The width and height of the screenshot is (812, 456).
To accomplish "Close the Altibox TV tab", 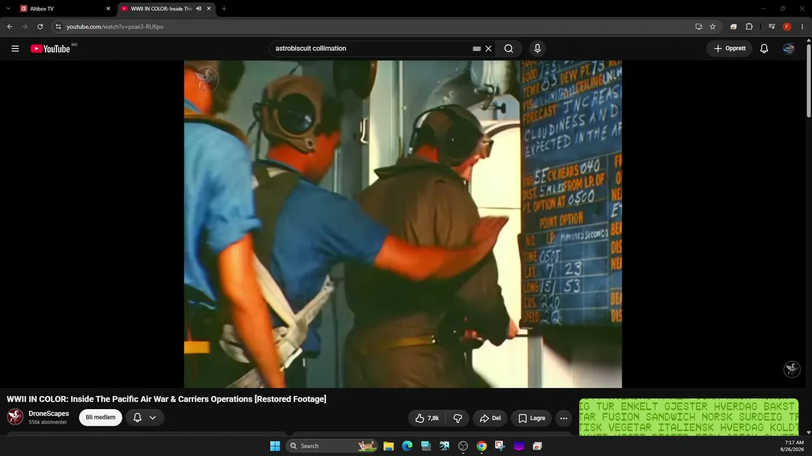I will 108,9.
